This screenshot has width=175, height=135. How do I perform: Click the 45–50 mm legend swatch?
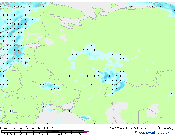pos(81,131)
